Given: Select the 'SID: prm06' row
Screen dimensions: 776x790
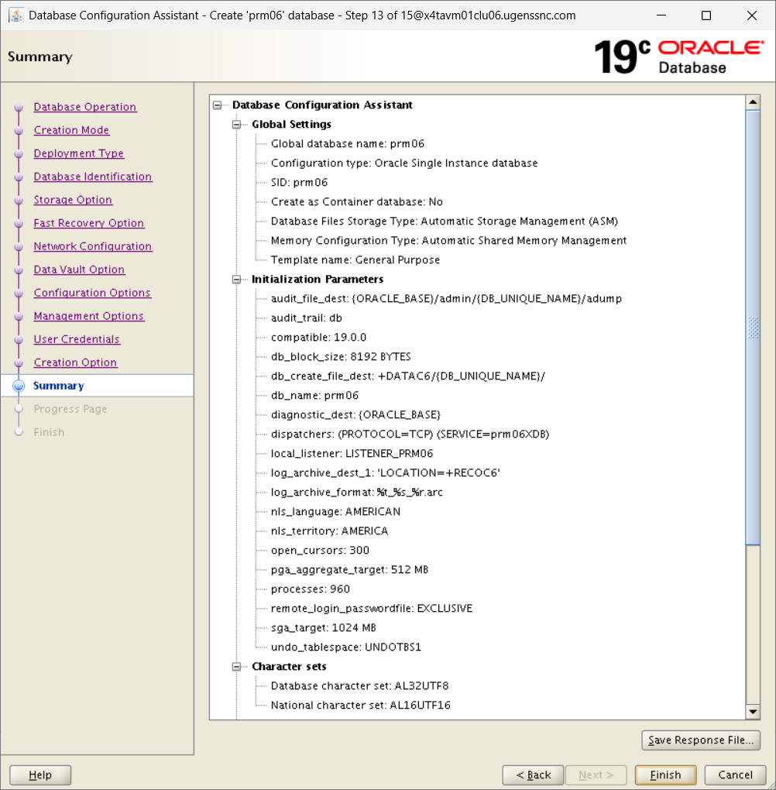Looking at the screenshot, I should pos(299,182).
